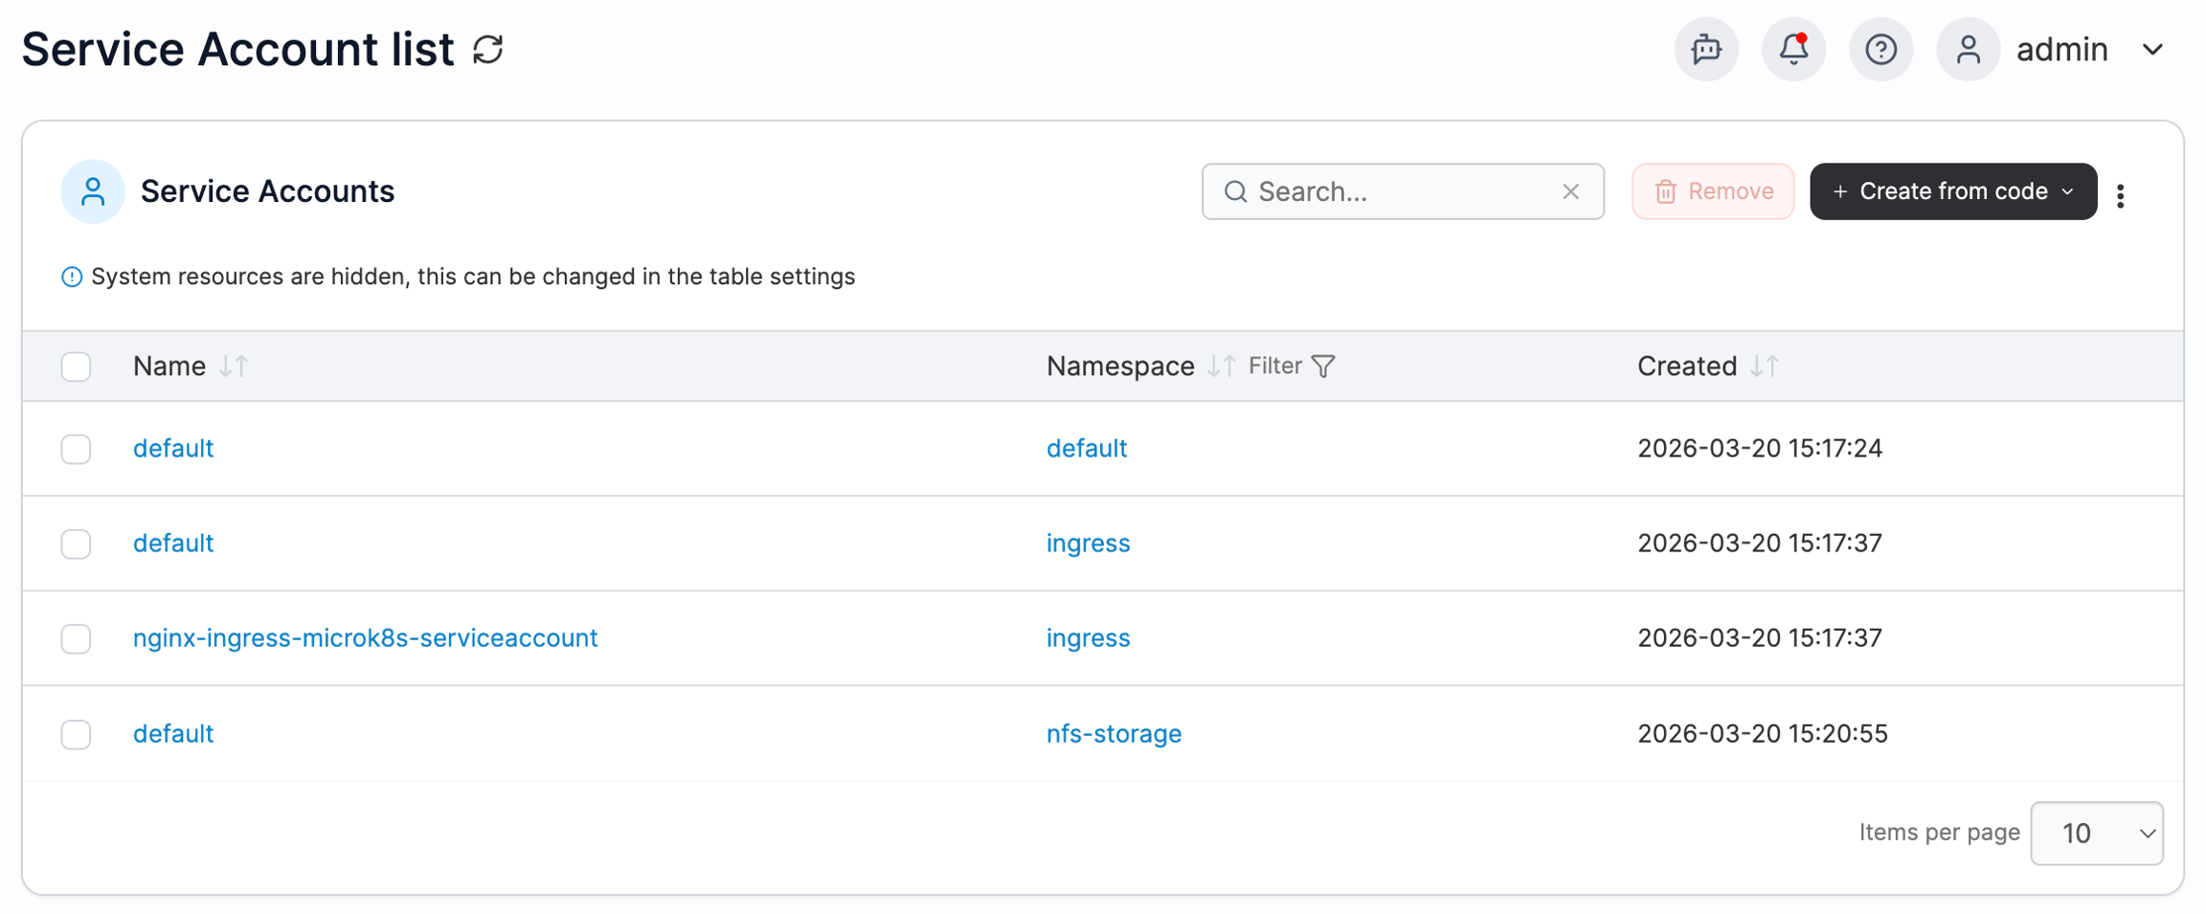Screen dimensions: 2206x914
Task: Click the Remove button
Action: tap(1713, 191)
